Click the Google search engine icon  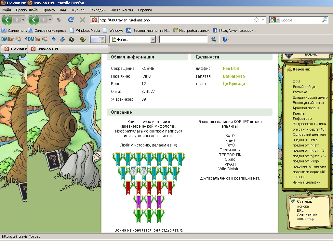coord(273,20)
